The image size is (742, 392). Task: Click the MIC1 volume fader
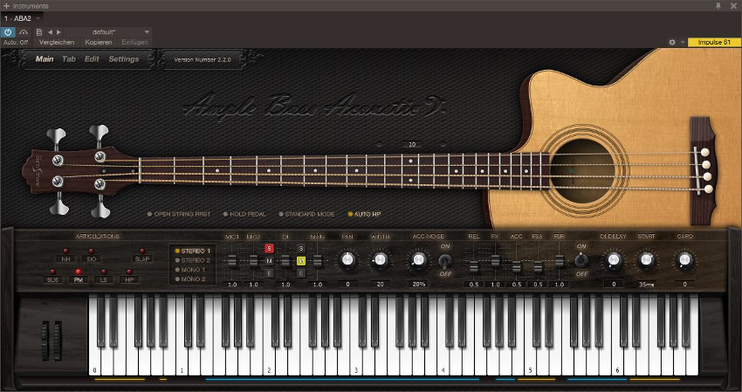coord(232,261)
